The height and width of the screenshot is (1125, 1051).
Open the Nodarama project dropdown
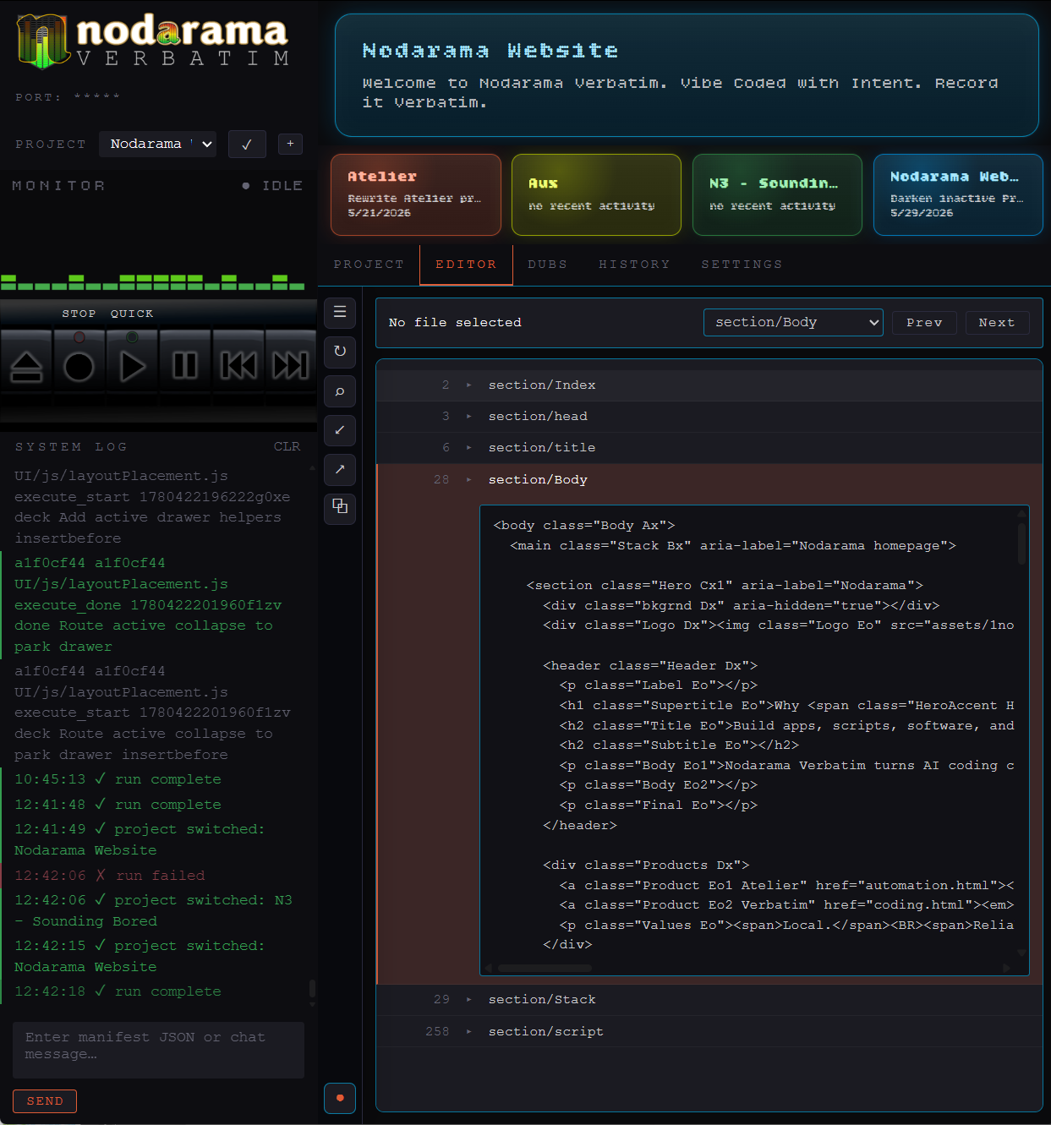click(x=157, y=144)
